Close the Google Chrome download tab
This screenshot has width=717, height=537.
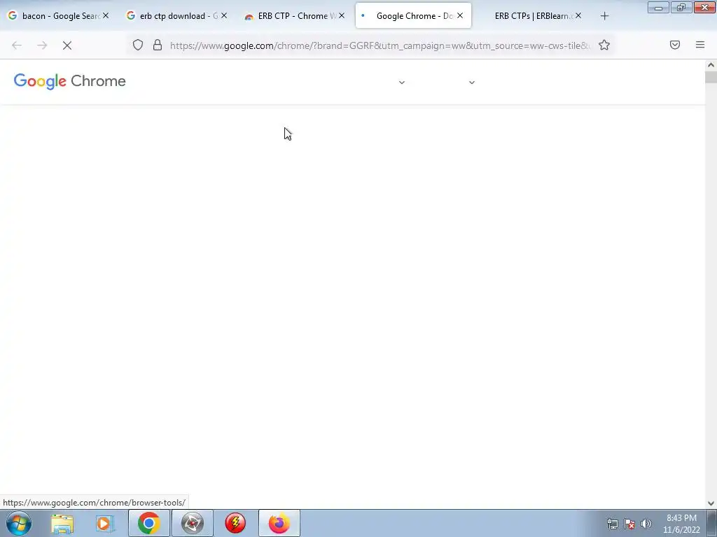tap(460, 15)
